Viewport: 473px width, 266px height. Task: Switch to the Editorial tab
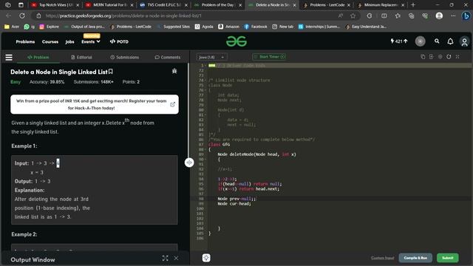click(81, 58)
